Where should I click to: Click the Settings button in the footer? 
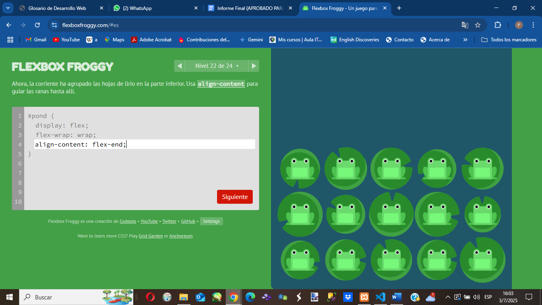211,221
